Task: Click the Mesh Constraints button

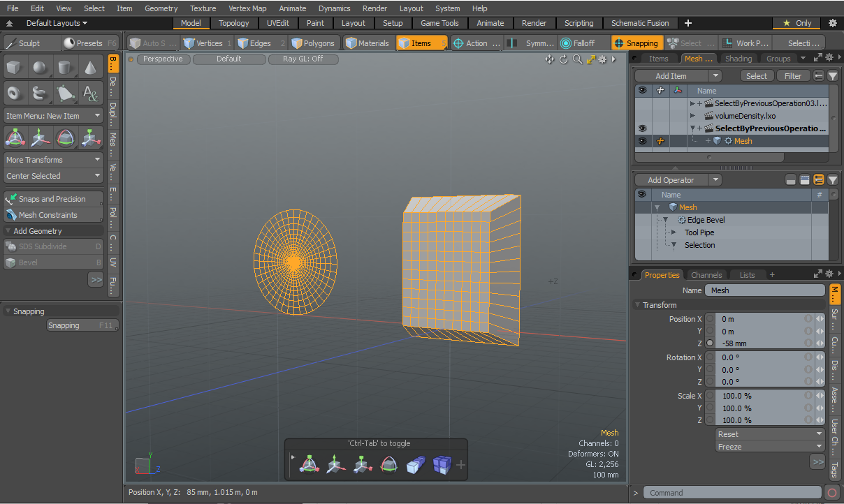Action: coord(54,215)
